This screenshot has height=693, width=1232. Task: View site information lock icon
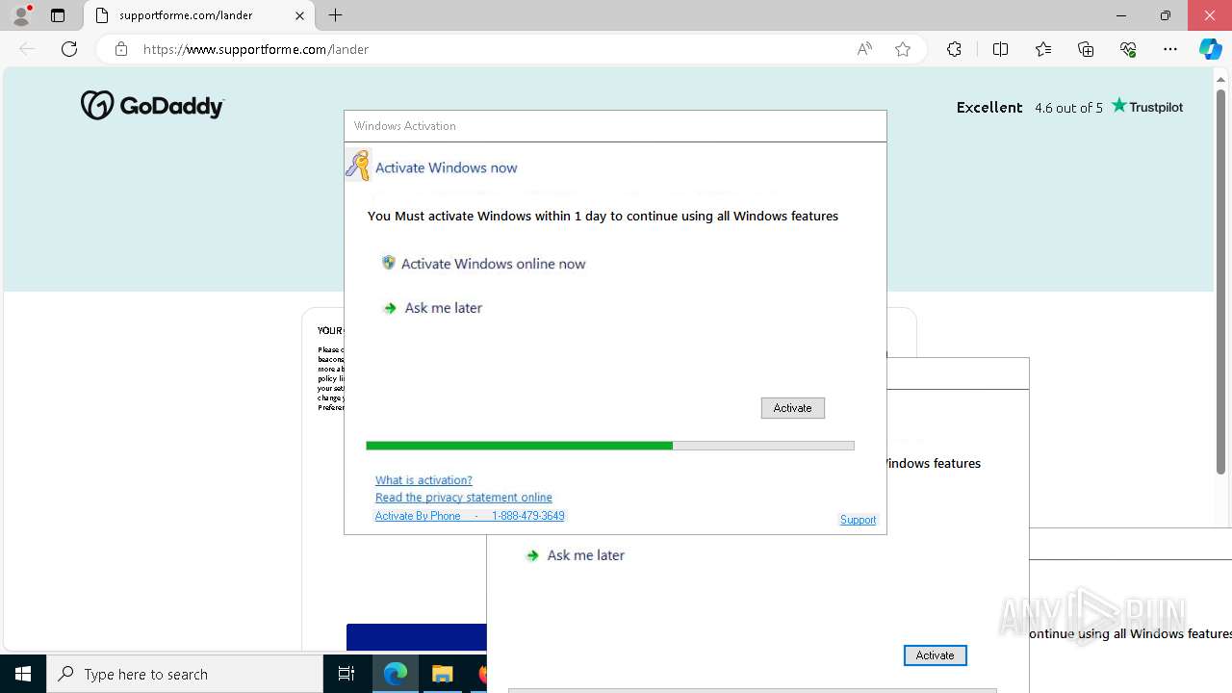point(120,49)
